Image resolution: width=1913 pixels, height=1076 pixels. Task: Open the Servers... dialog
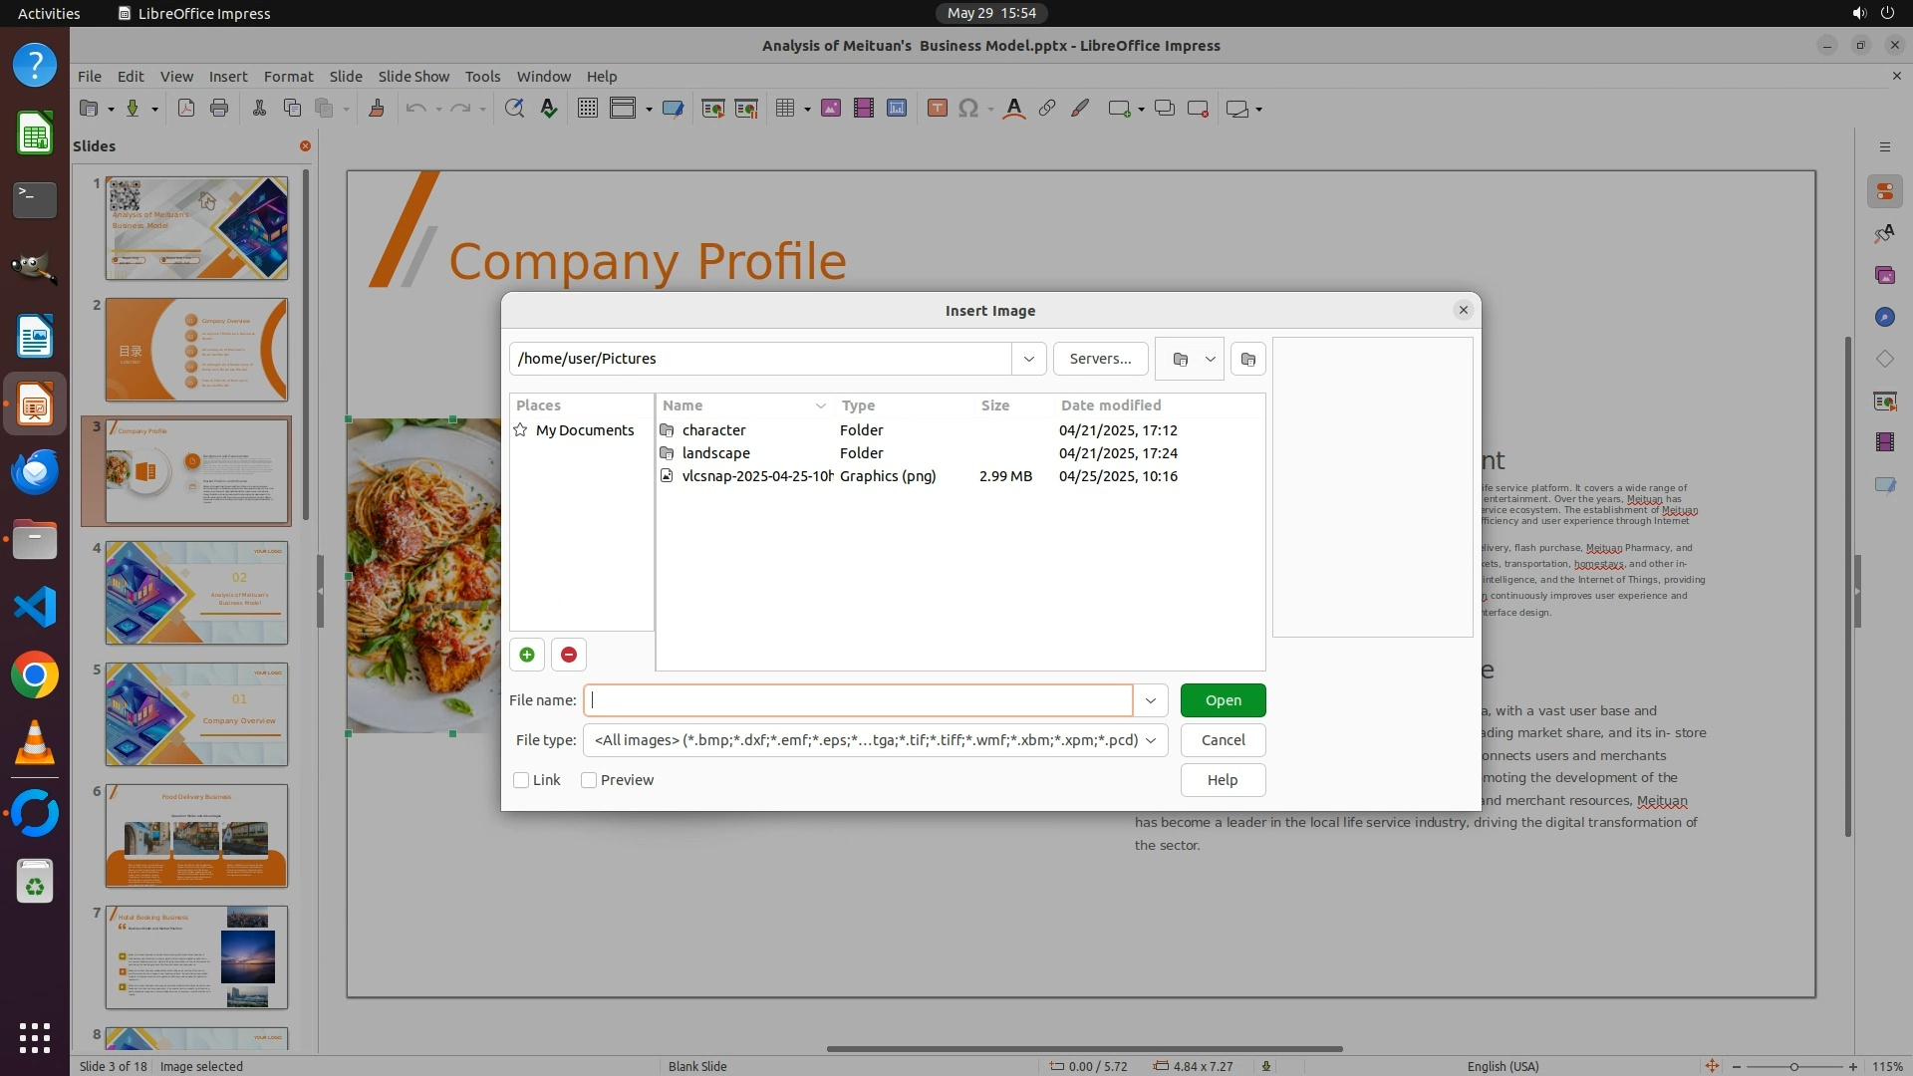click(1100, 359)
